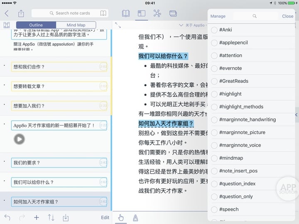
Task: Switch to the Outline tab
Action: tap(36, 25)
